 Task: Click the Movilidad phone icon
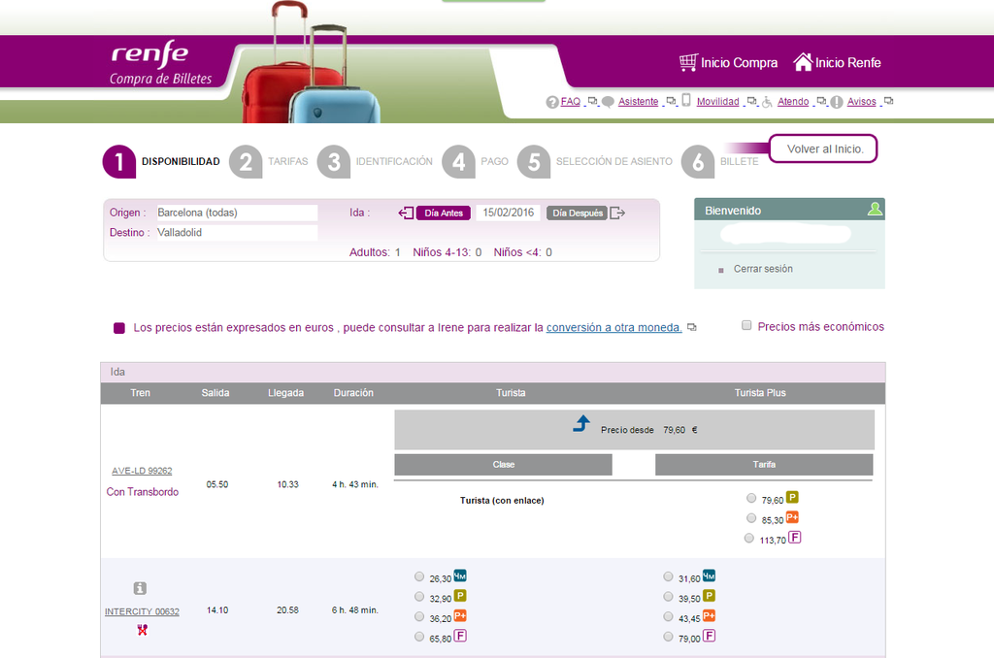pos(686,100)
